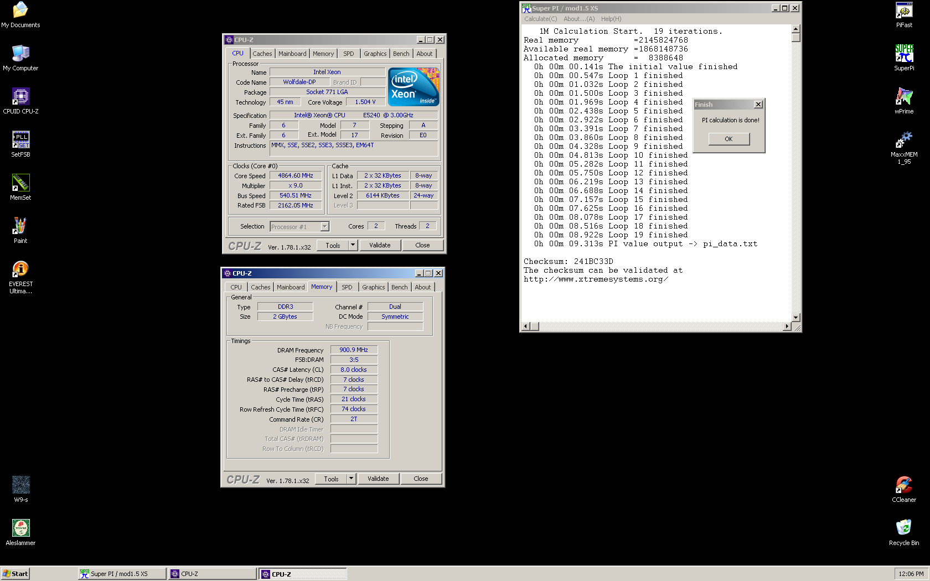Image resolution: width=930 pixels, height=581 pixels.
Task: Switch to CPU tab in lower CPU-Z
Action: [236, 287]
